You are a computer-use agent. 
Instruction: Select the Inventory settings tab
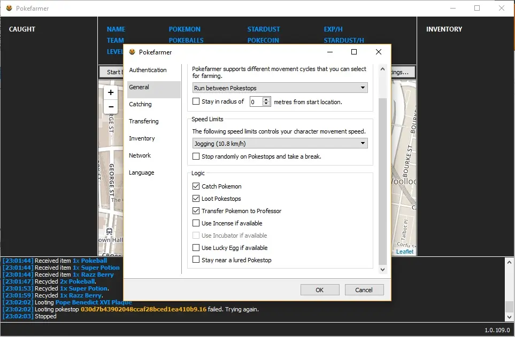(142, 138)
